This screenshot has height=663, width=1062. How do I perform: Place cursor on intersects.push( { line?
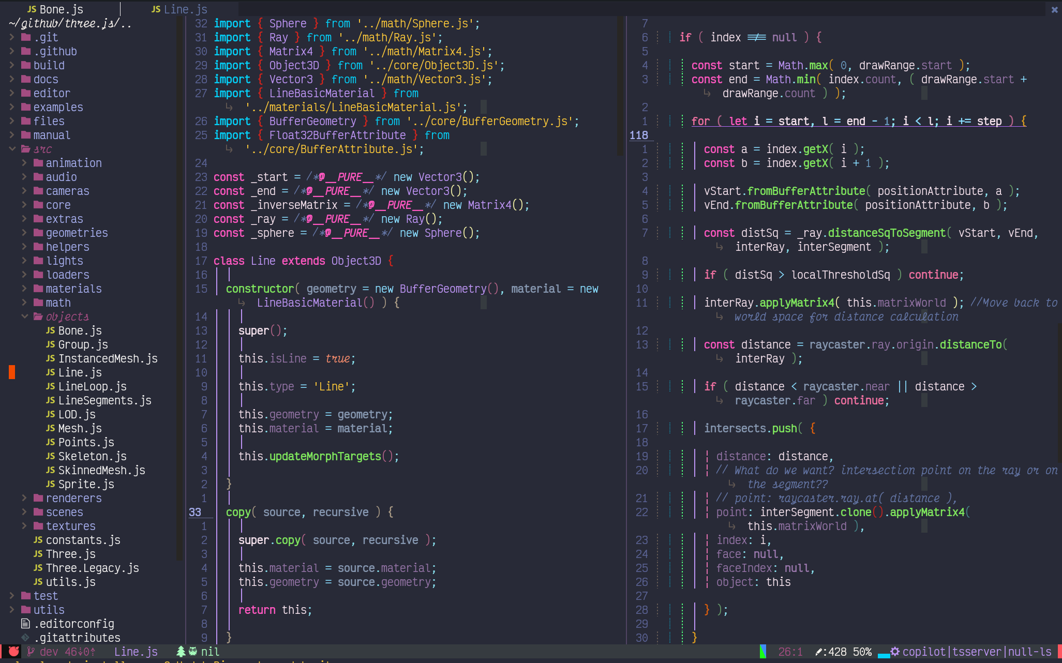pos(759,428)
